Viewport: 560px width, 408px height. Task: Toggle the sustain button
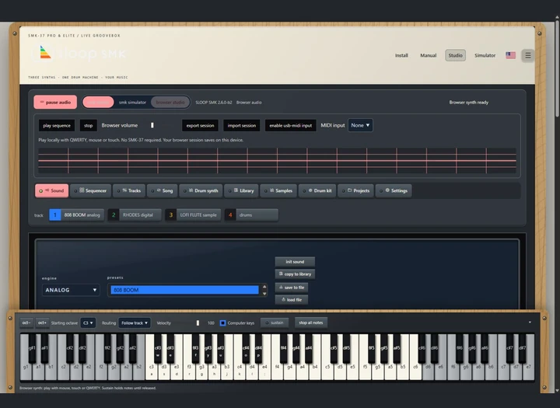click(275, 323)
